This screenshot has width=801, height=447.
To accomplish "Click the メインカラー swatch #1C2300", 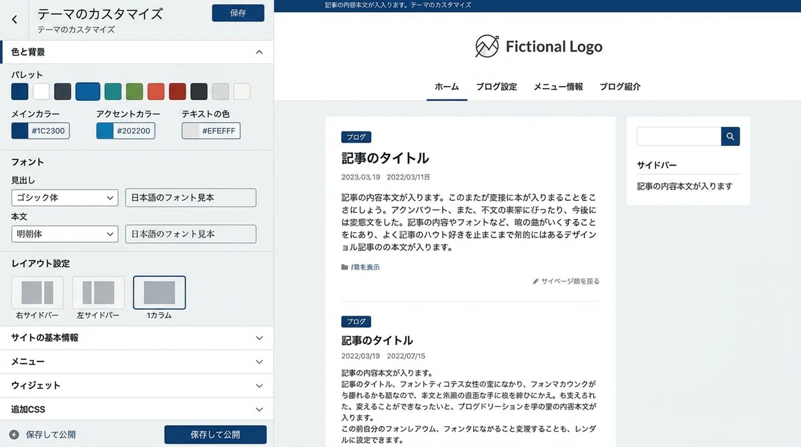I will (x=20, y=131).
